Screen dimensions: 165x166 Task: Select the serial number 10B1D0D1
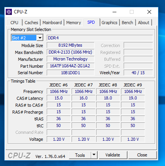[70, 73]
